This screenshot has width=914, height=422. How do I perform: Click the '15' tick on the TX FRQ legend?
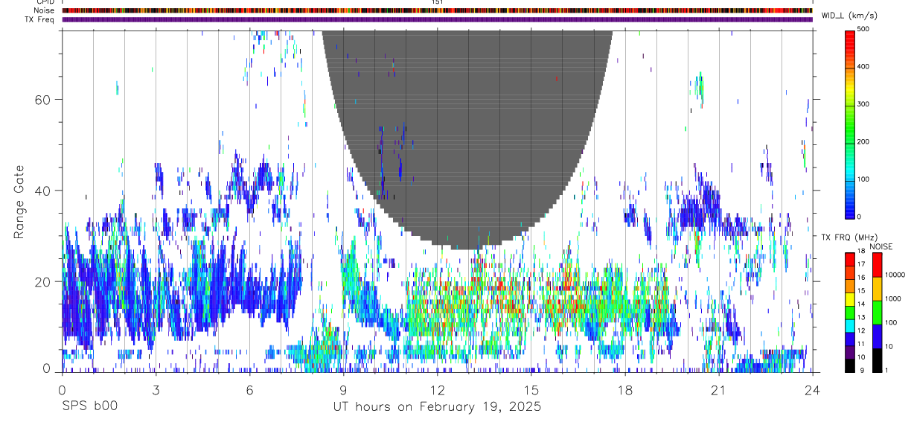tap(860, 291)
